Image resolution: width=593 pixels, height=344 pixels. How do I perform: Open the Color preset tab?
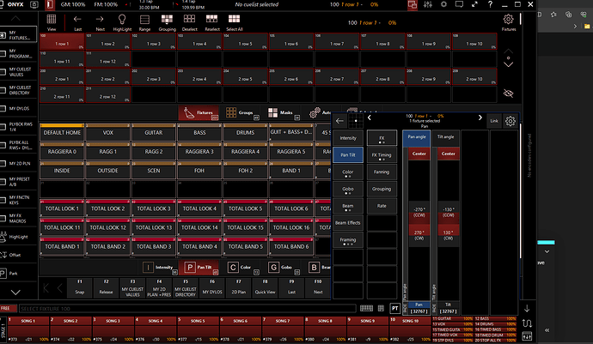click(243, 268)
